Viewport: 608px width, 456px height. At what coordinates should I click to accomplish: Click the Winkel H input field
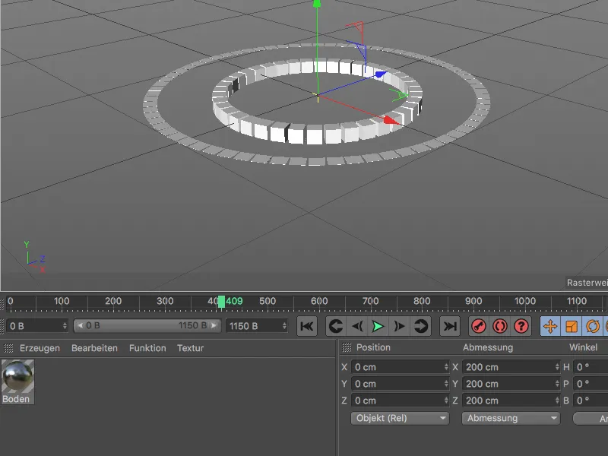591,367
